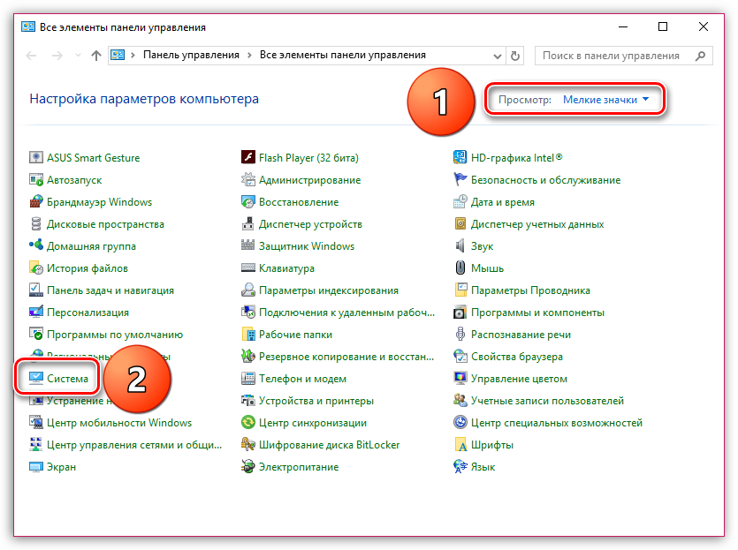Open the Система icon

pyautogui.click(x=36, y=379)
